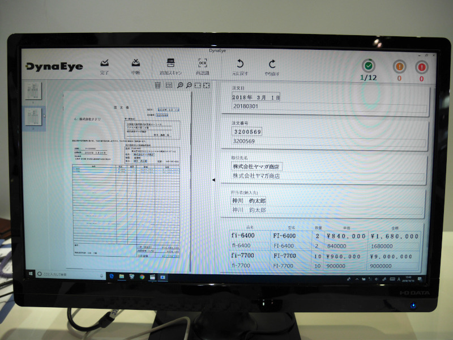
Task: Run 再認識 OCR re-recognition
Action: click(203, 67)
